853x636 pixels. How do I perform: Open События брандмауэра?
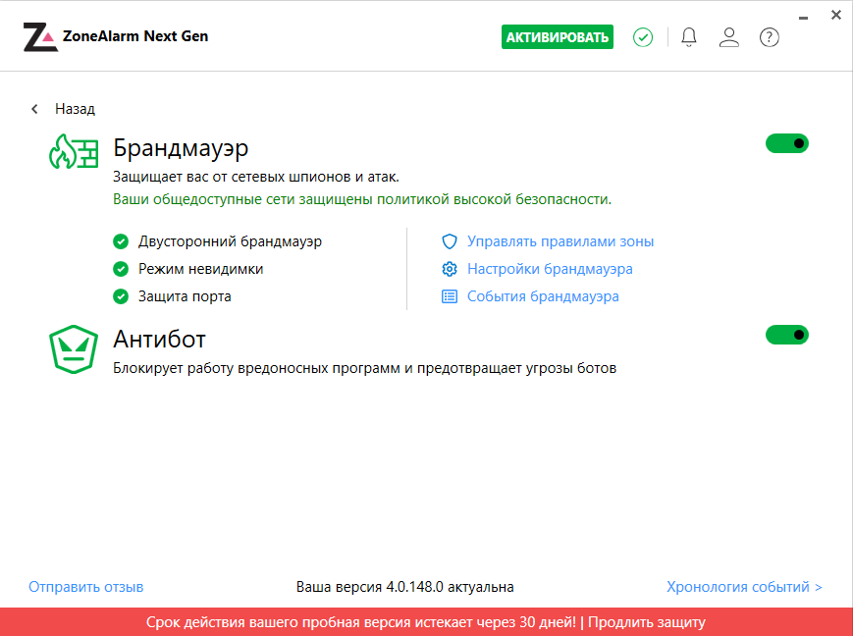pyautogui.click(x=543, y=296)
